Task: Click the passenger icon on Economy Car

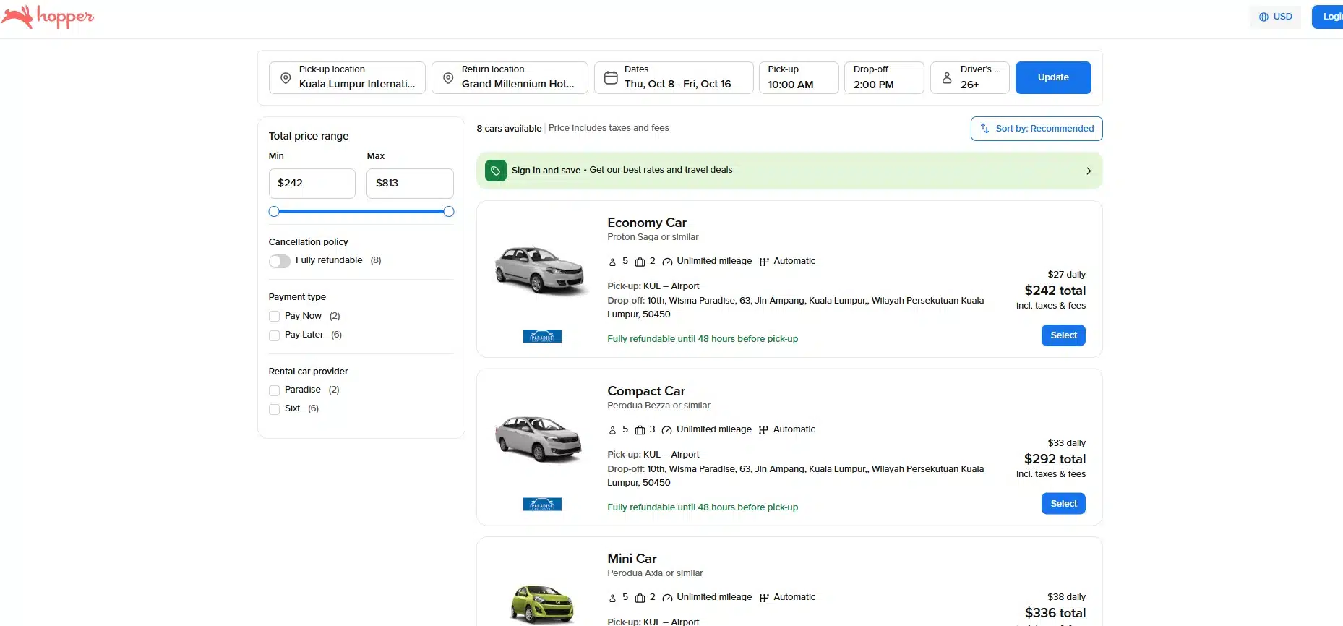Action: tap(612, 262)
